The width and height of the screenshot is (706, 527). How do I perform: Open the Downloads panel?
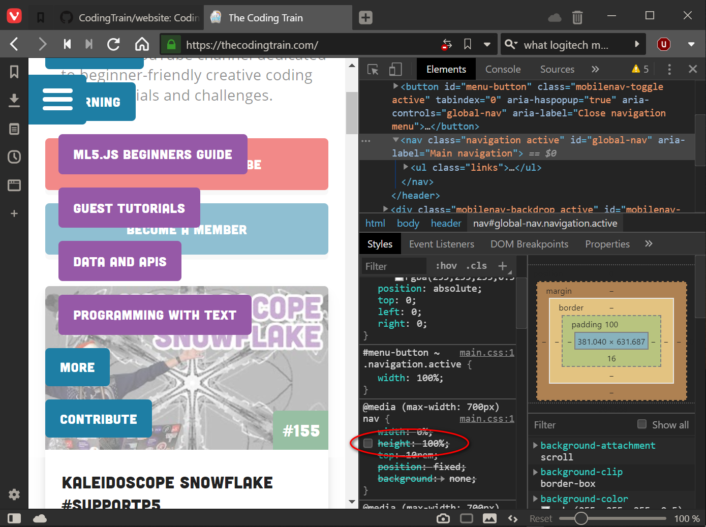(14, 100)
